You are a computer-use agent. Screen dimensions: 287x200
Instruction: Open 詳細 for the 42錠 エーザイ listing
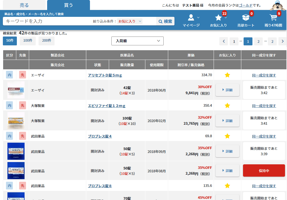(x=227, y=90)
